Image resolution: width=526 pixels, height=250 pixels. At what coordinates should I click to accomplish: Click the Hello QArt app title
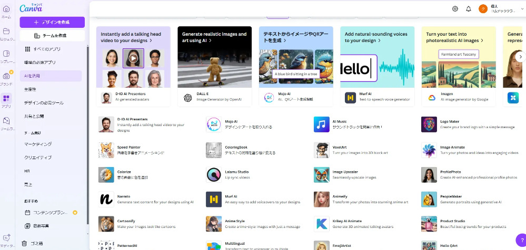(449, 246)
